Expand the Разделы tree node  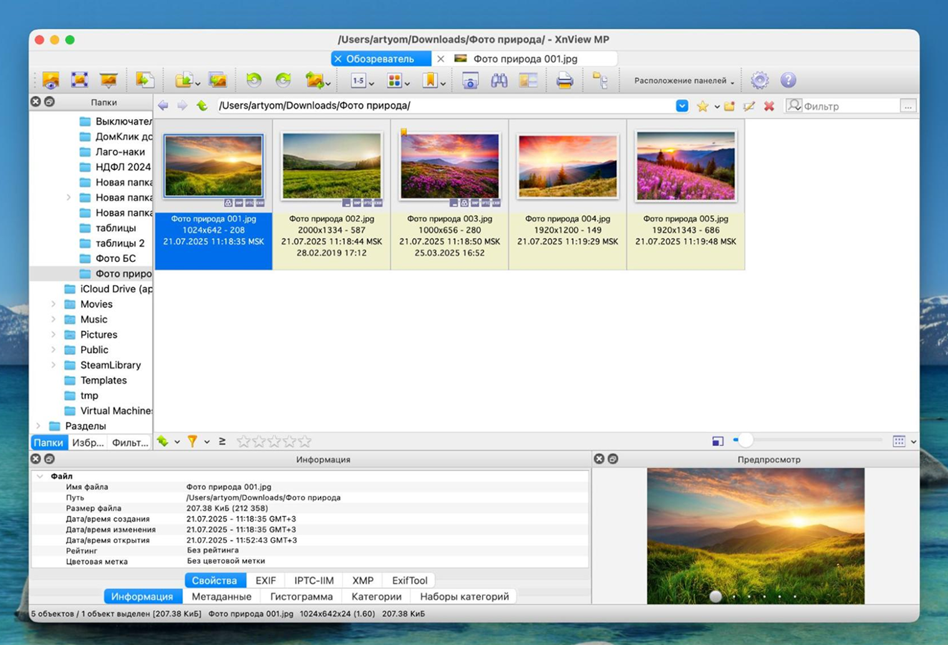tap(38, 426)
